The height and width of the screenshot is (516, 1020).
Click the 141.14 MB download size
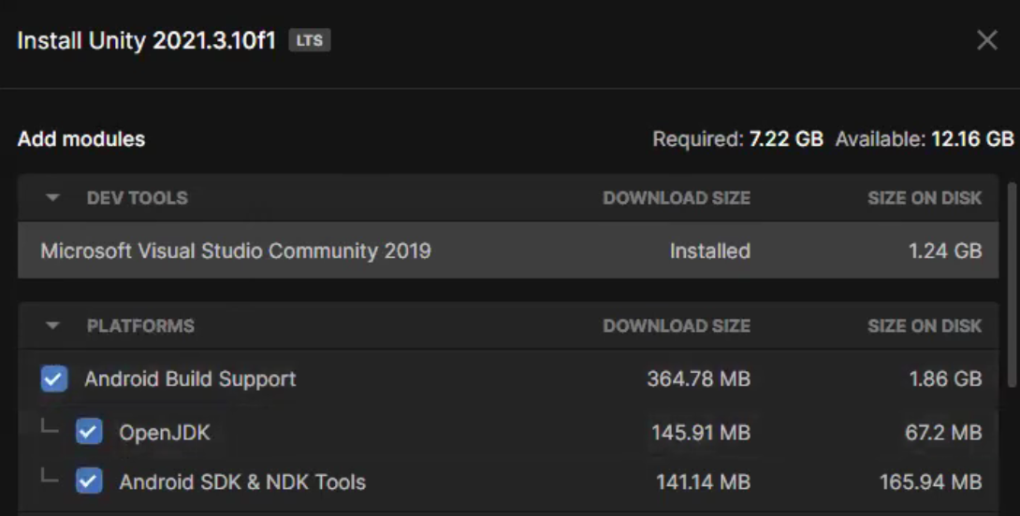(x=703, y=481)
